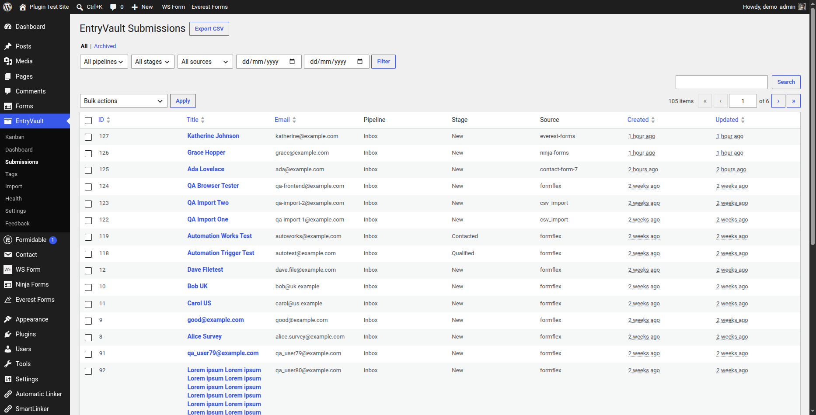Image resolution: width=816 pixels, height=415 pixels.
Task: Click the Forms icon in sidebar
Action: 8,106
